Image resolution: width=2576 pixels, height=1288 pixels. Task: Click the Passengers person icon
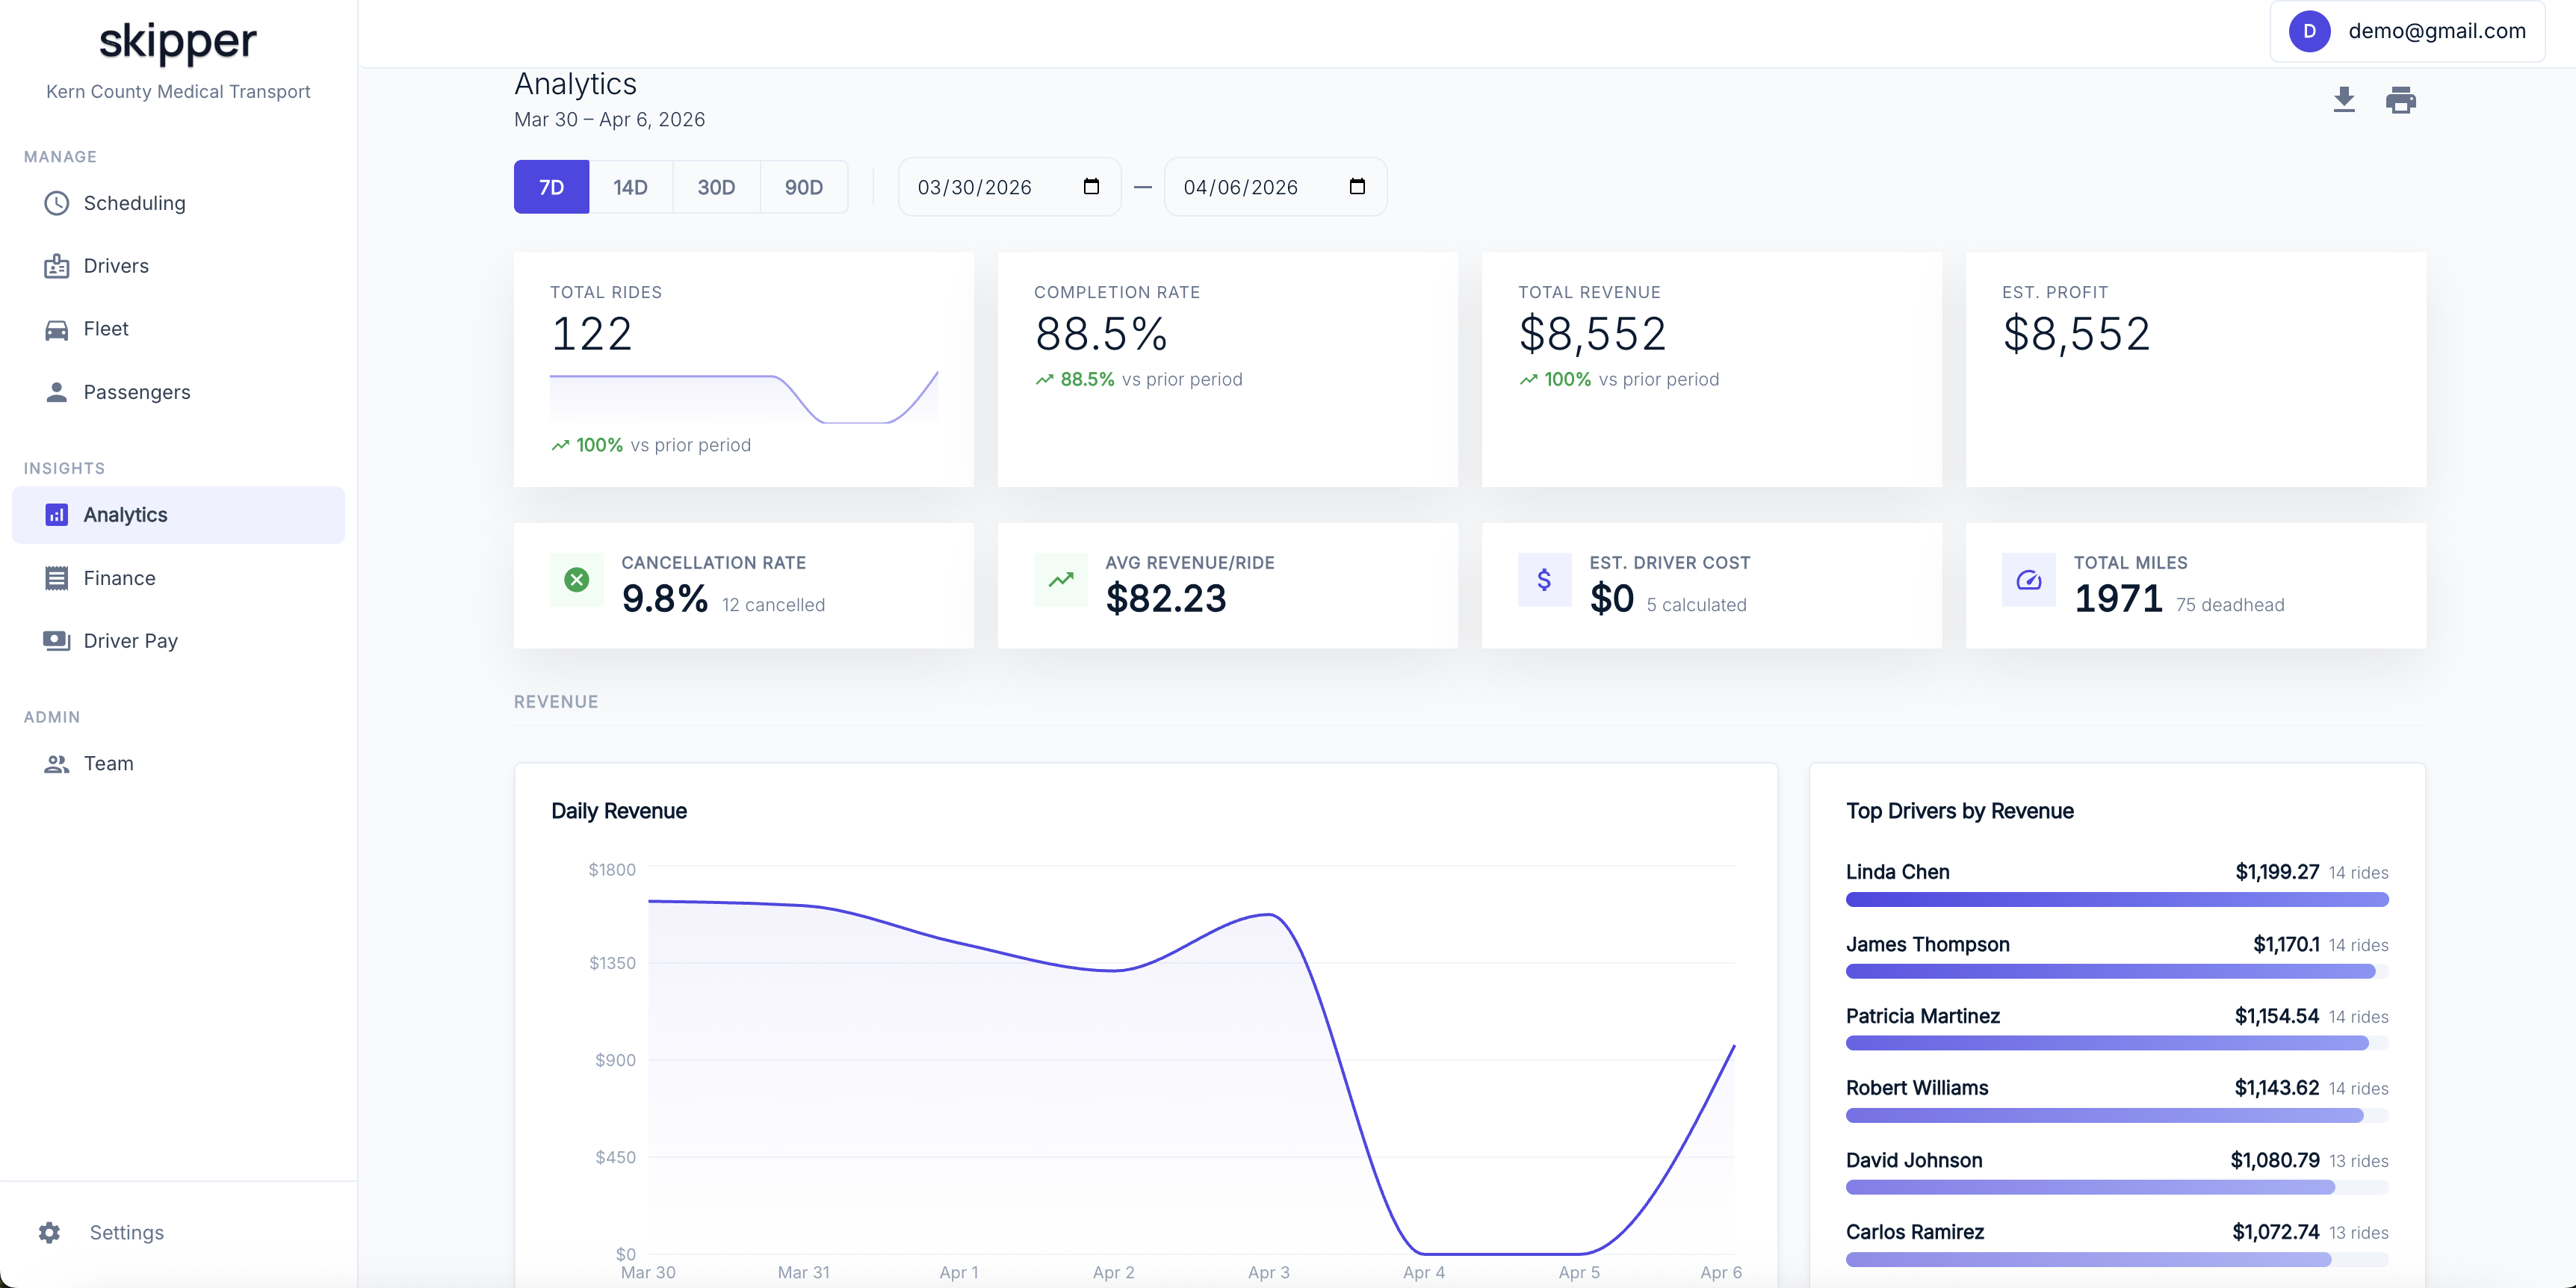point(56,392)
